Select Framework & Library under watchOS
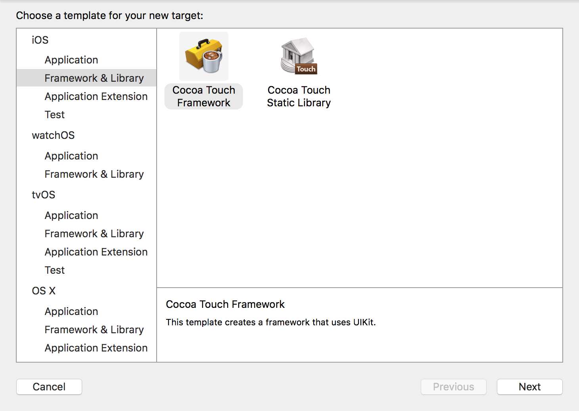Screen dimensions: 579x411 click(x=94, y=174)
